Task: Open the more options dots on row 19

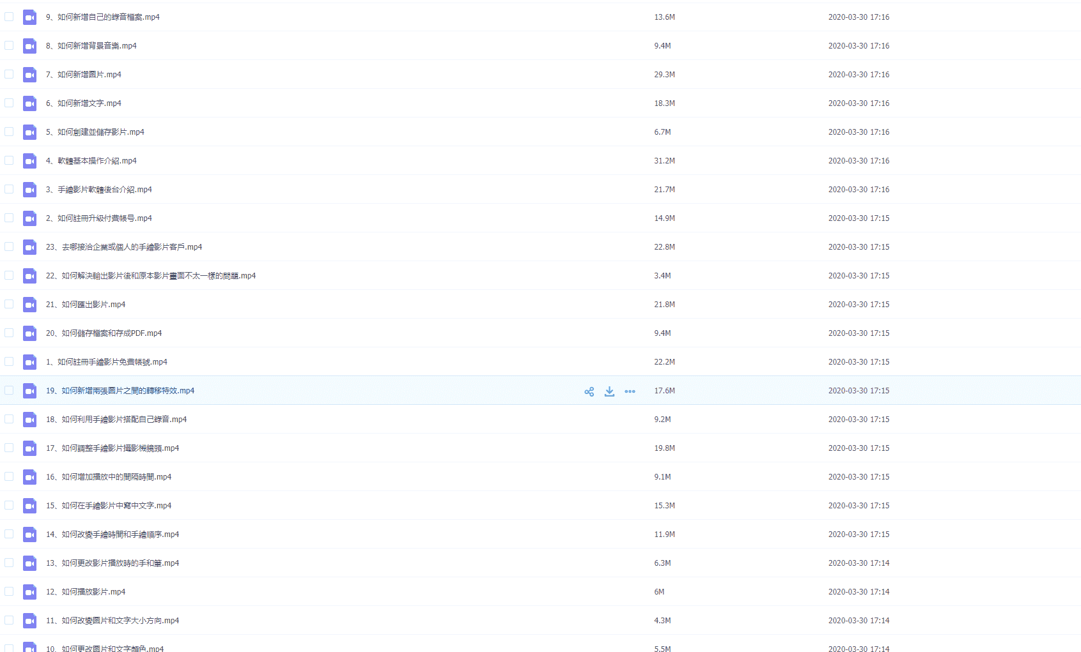Action: [x=630, y=391]
